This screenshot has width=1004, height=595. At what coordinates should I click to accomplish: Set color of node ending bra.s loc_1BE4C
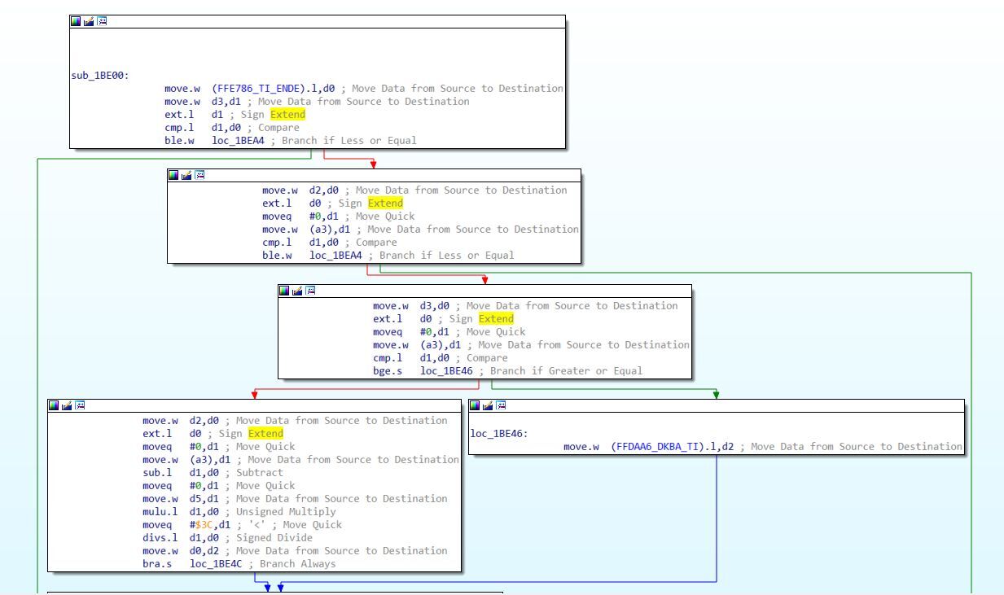click(54, 405)
